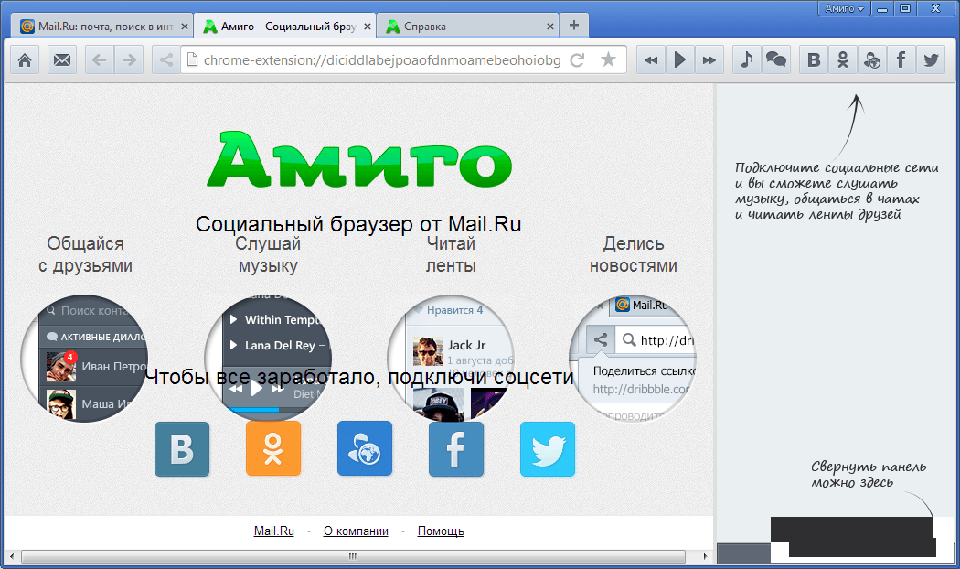Open the Помощь link at the bottom
Image resolution: width=960 pixels, height=569 pixels.
(x=440, y=531)
